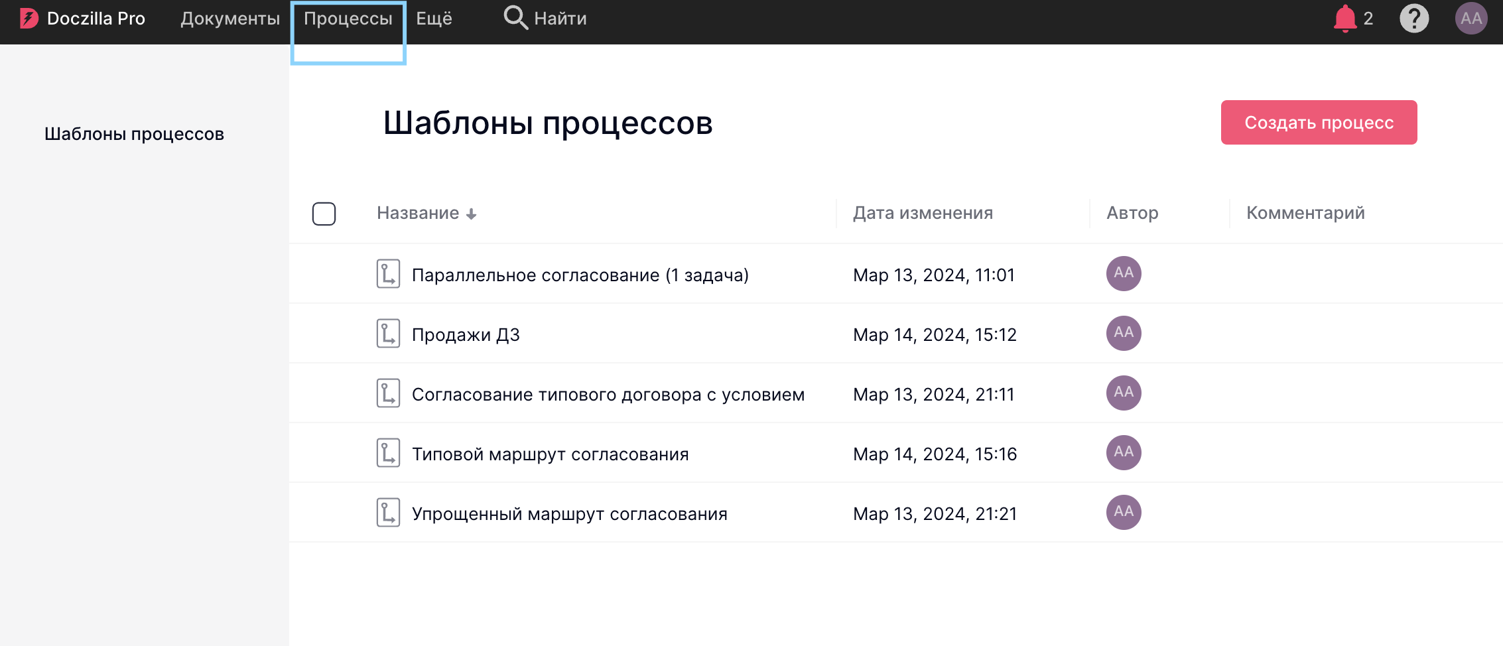
Task: Click the process icon beside Продажи ДЗ
Action: [388, 334]
